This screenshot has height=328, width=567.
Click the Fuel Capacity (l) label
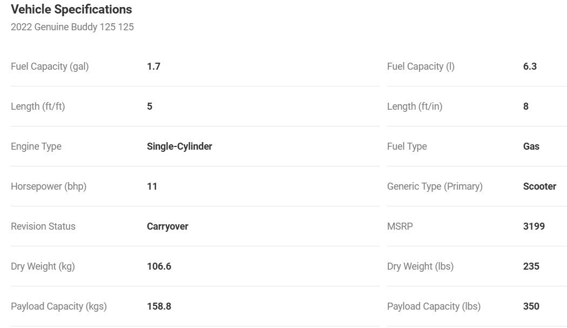[x=421, y=66]
